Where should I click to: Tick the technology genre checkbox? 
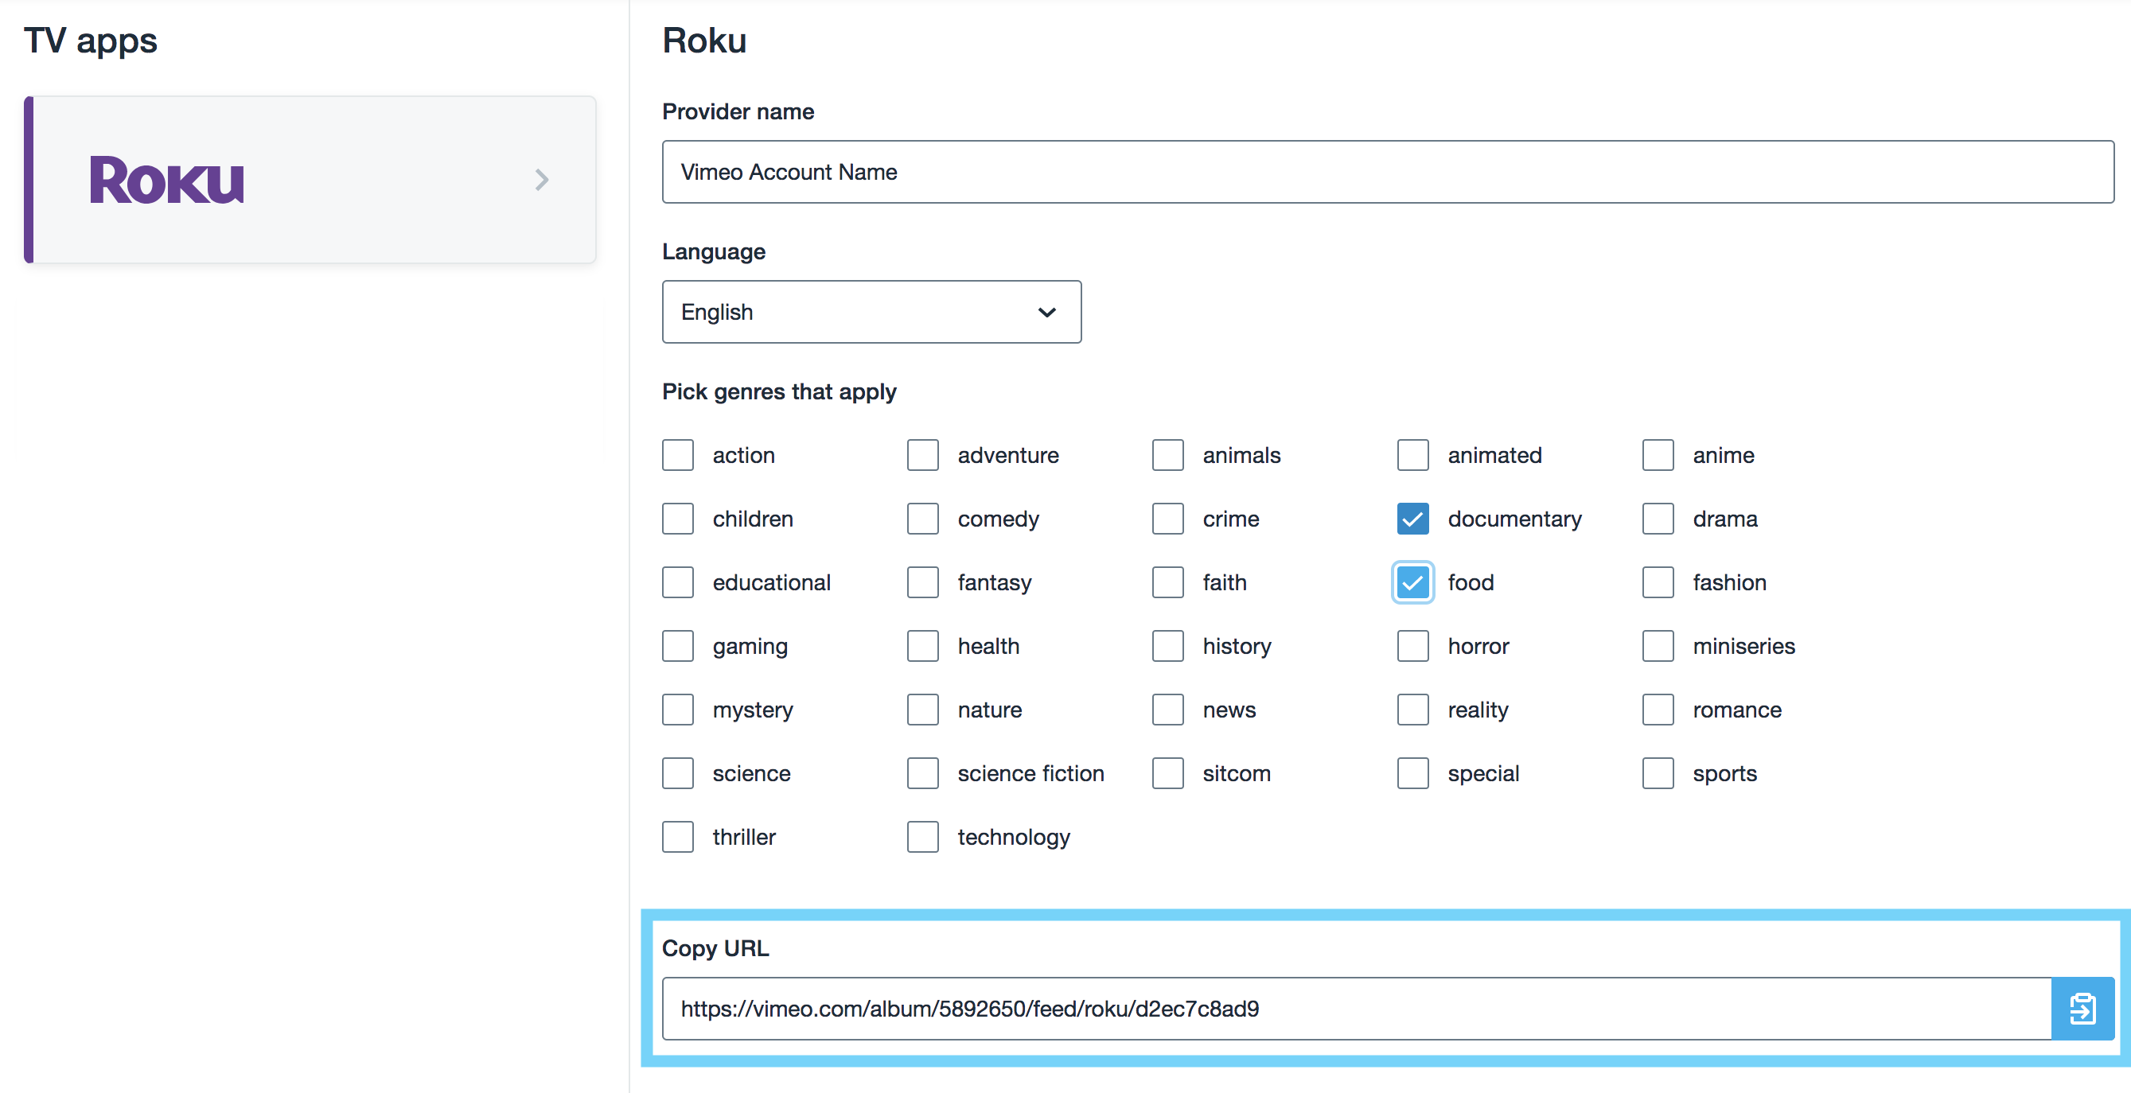(x=922, y=837)
